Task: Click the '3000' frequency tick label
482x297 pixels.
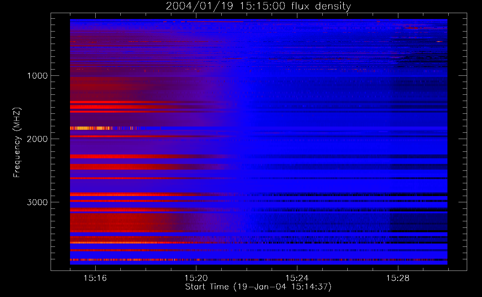Action: click(37, 202)
